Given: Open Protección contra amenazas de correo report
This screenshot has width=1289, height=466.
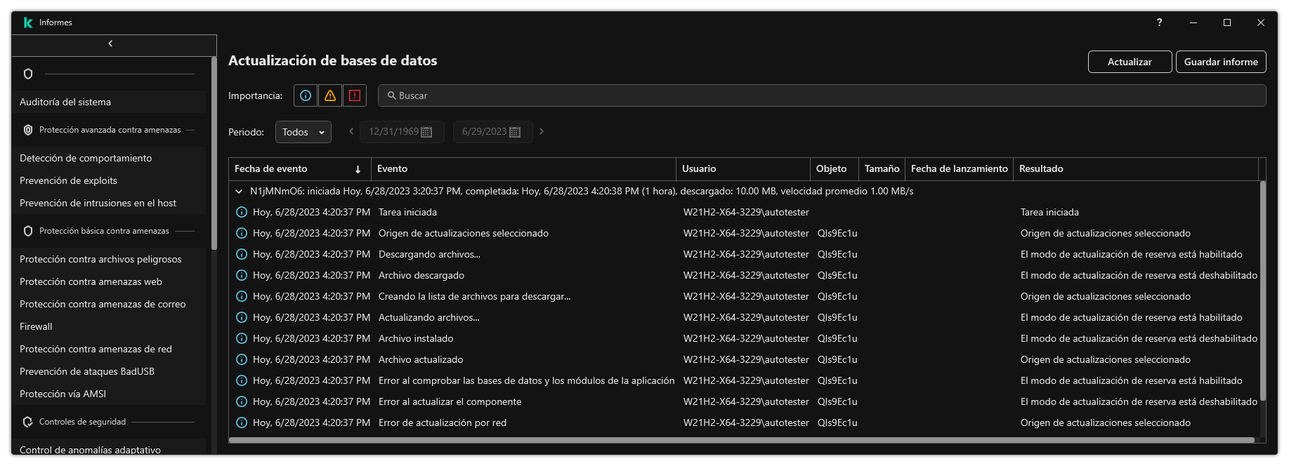Looking at the screenshot, I should coord(109,304).
